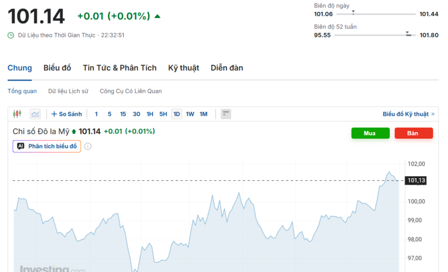This screenshot has height=272, width=448.
Task: Set chart interval to 1M
Action: click(203, 114)
